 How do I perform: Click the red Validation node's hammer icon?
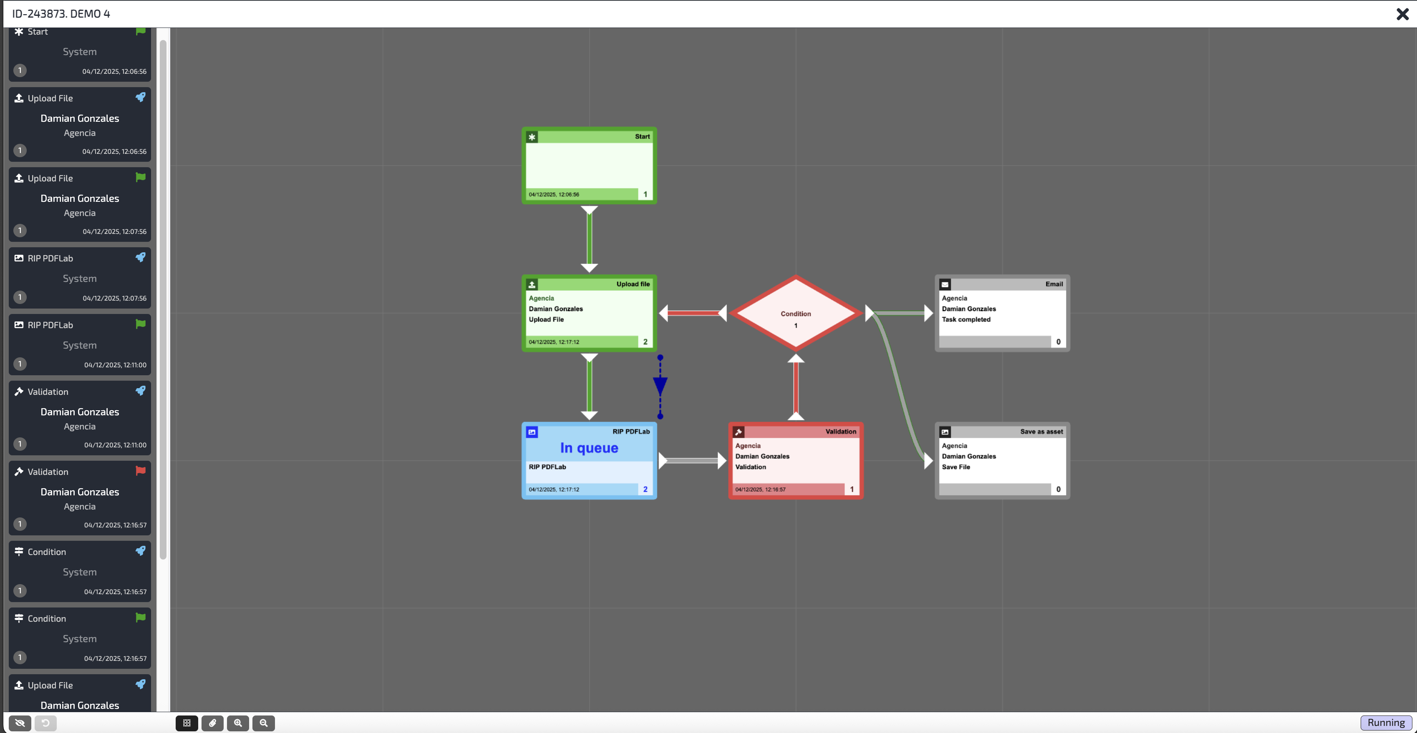point(738,432)
